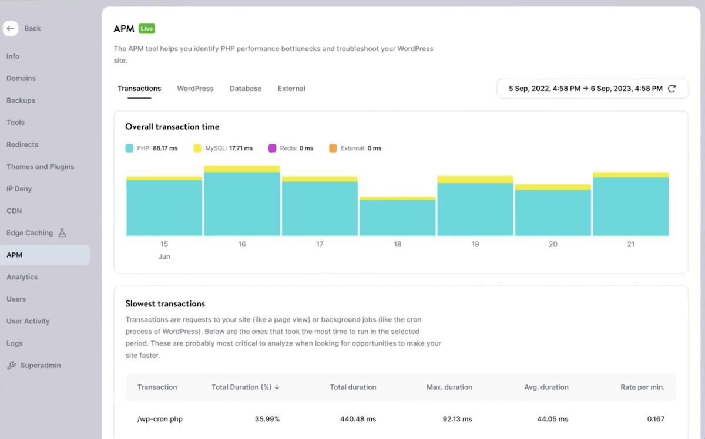Select the Superadmin key icon in sidebar

click(11, 365)
